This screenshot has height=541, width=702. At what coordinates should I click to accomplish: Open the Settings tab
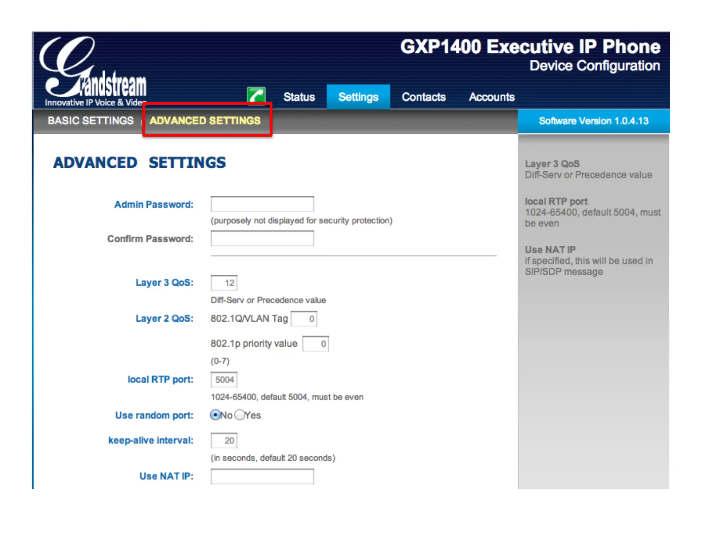(359, 97)
